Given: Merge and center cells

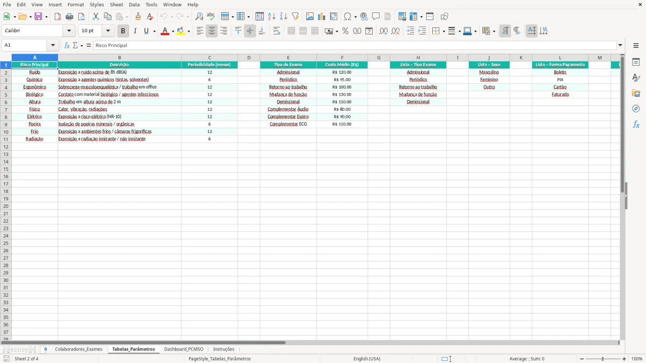Looking at the screenshot, I should [x=291, y=31].
